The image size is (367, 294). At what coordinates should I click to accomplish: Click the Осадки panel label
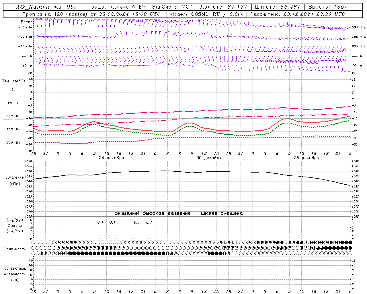[x=15, y=226]
